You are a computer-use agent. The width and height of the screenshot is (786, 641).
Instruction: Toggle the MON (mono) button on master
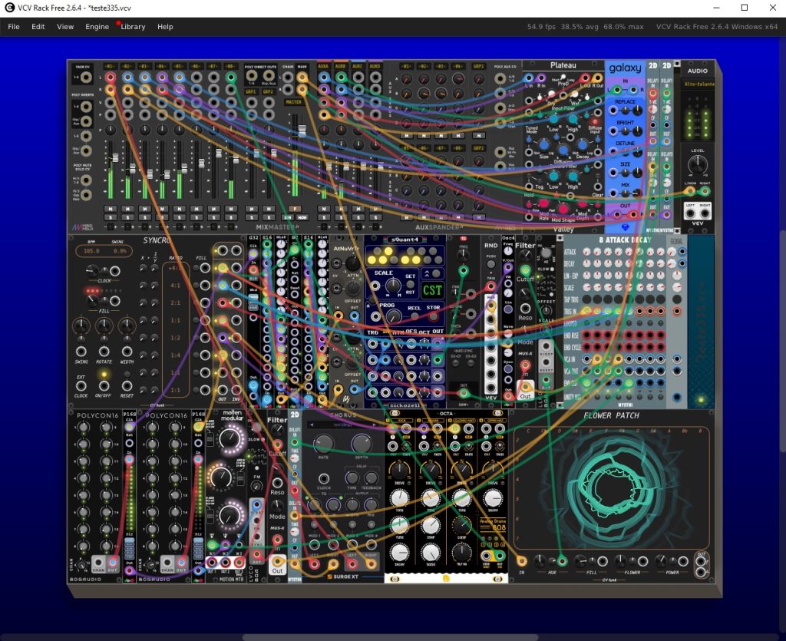coord(302,217)
